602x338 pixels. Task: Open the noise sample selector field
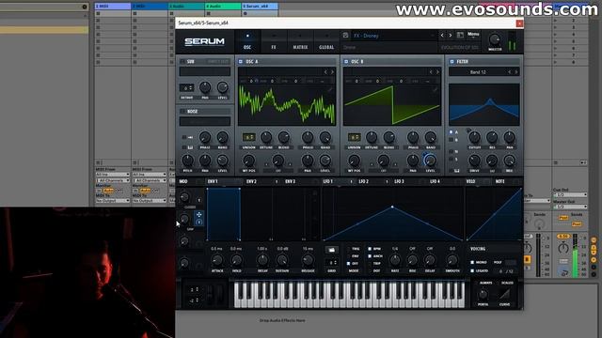(x=205, y=121)
